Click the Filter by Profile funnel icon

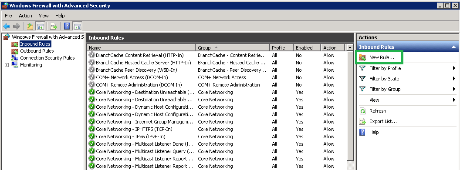(362, 68)
